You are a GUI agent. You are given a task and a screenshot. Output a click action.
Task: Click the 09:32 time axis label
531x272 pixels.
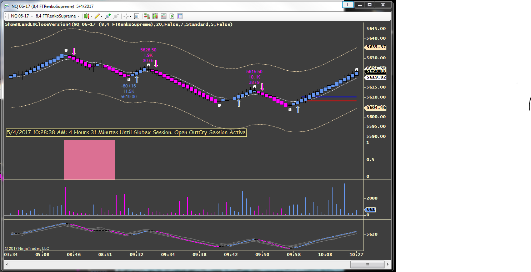coord(136,255)
